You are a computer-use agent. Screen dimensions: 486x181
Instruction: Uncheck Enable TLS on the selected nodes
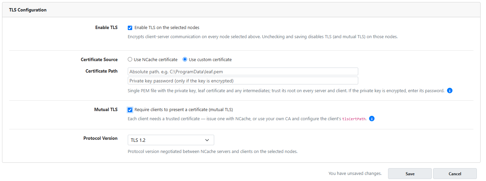tap(130, 28)
